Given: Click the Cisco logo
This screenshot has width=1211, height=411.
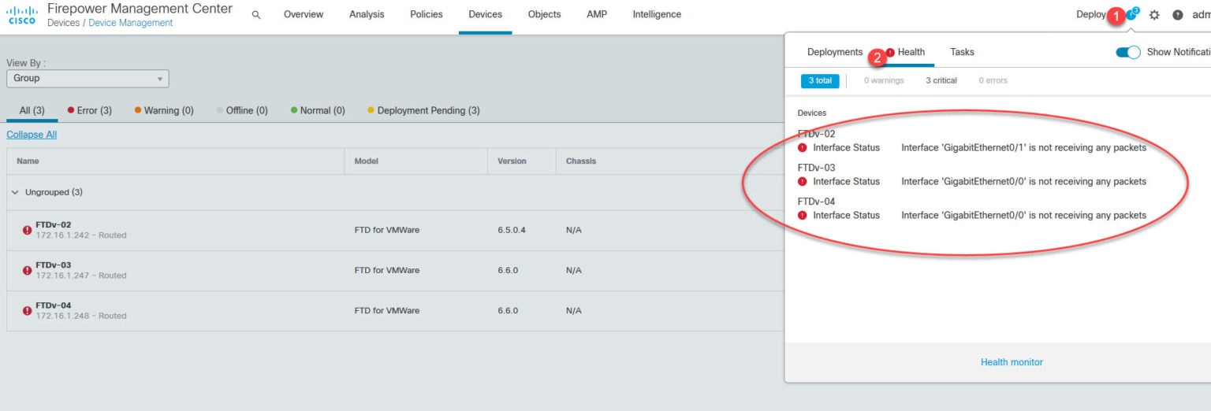Looking at the screenshot, I should tap(21, 15).
